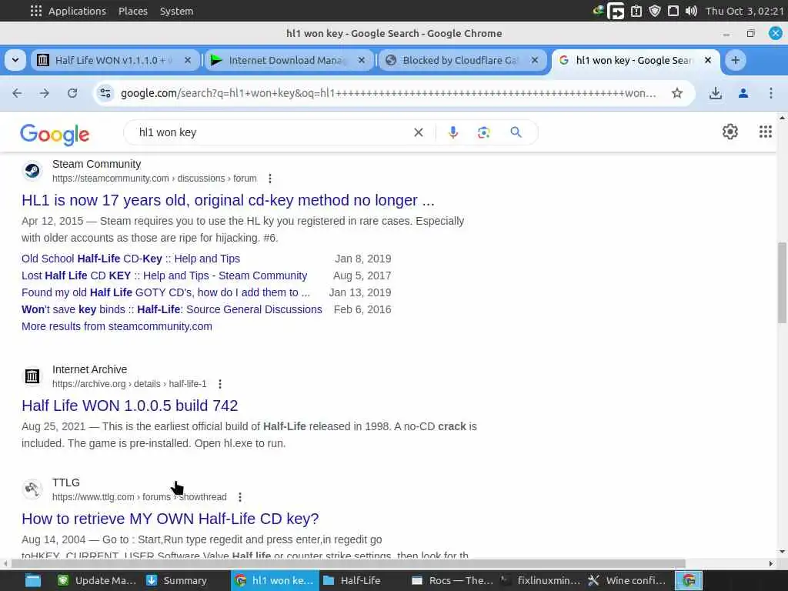Viewport: 788px width, 591px height.
Task: Bookmark this page with the star icon
Action: pos(677,93)
